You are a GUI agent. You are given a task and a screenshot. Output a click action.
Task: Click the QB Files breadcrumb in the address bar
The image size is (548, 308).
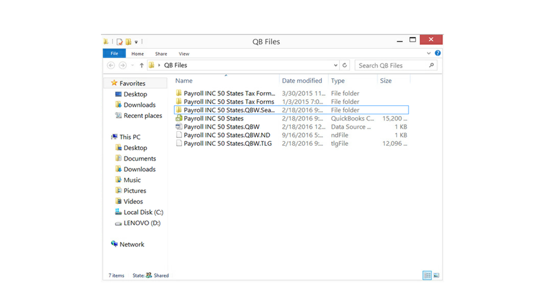click(x=176, y=65)
